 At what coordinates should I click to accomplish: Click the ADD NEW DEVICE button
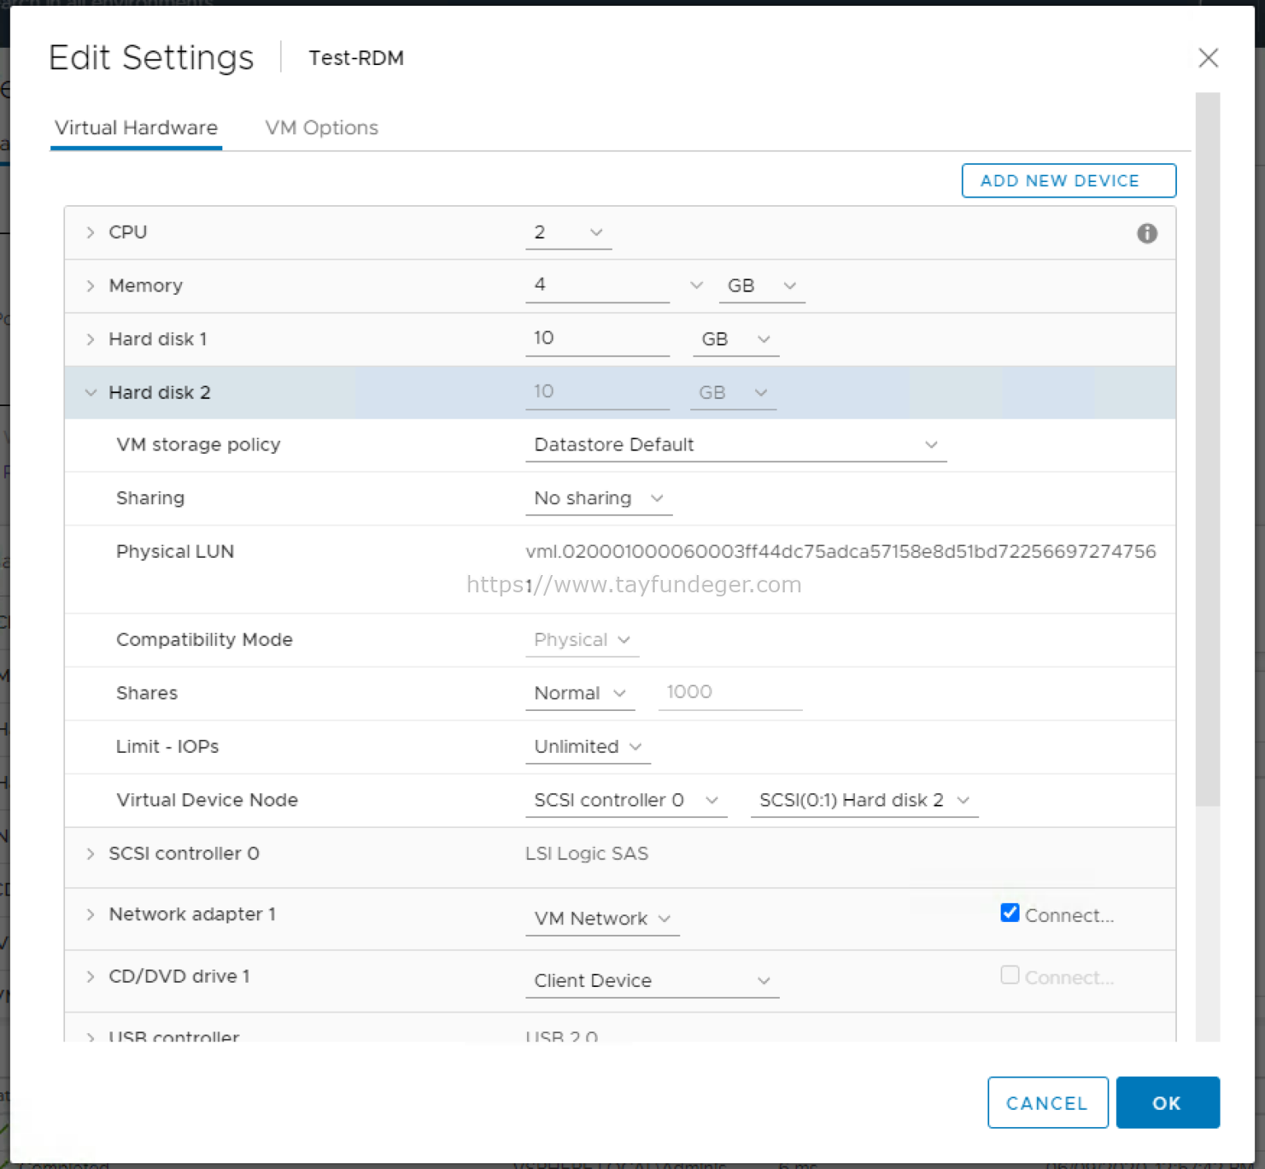(x=1068, y=180)
